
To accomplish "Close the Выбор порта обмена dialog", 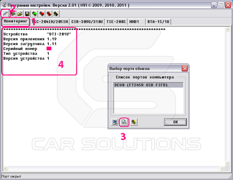I will [185, 69].
